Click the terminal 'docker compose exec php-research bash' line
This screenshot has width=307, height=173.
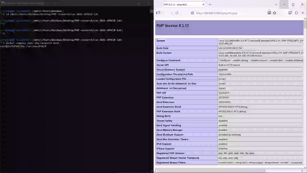(32, 43)
